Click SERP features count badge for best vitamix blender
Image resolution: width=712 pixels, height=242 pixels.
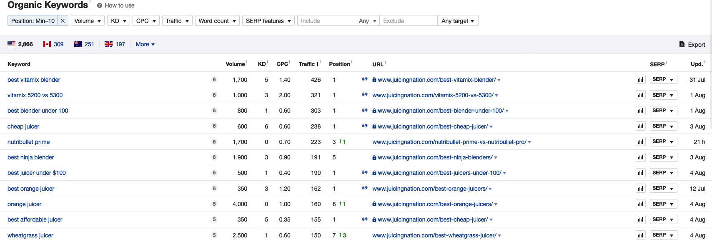pyautogui.click(x=214, y=80)
